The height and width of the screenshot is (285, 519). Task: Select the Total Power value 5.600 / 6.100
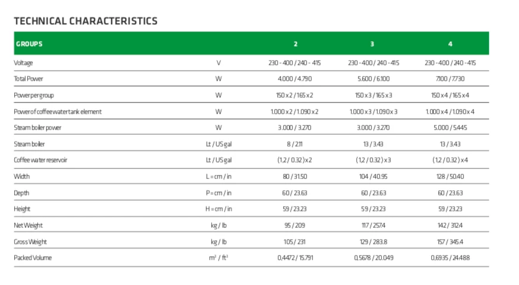[373, 79]
